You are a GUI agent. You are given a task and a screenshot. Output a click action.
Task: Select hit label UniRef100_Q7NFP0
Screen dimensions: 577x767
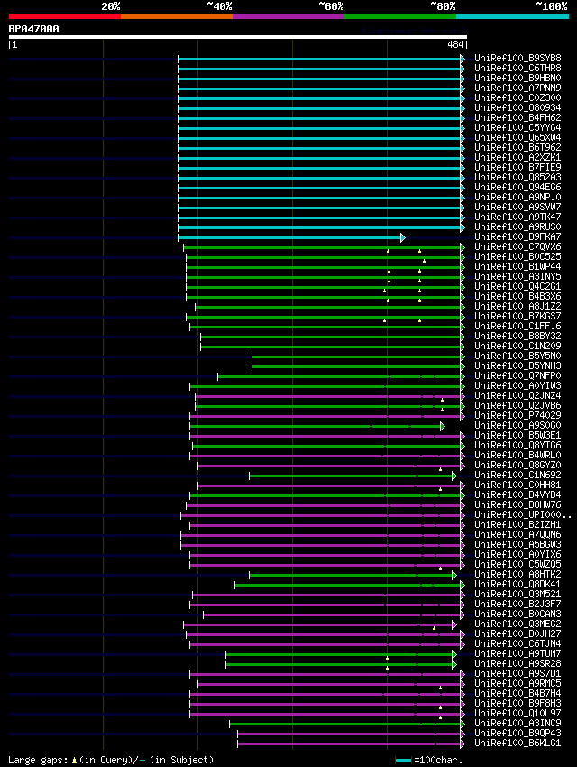pos(517,375)
